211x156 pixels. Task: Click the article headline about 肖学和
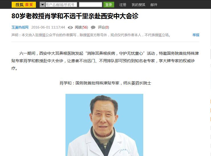(75, 16)
